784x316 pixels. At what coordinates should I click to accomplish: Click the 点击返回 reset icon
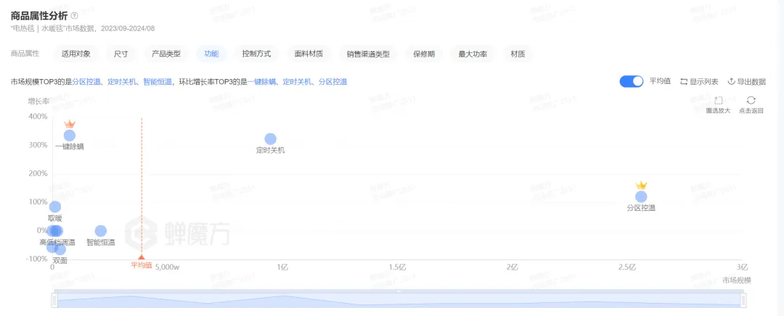click(x=751, y=101)
